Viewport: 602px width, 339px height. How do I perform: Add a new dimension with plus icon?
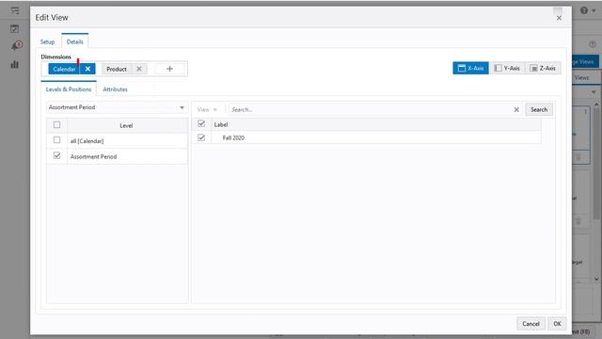point(169,69)
